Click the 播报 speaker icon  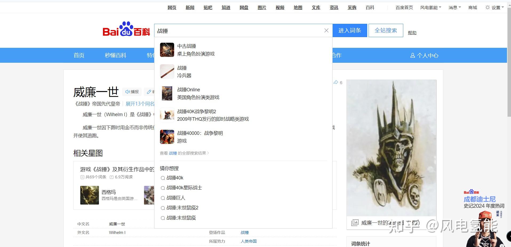127,92
